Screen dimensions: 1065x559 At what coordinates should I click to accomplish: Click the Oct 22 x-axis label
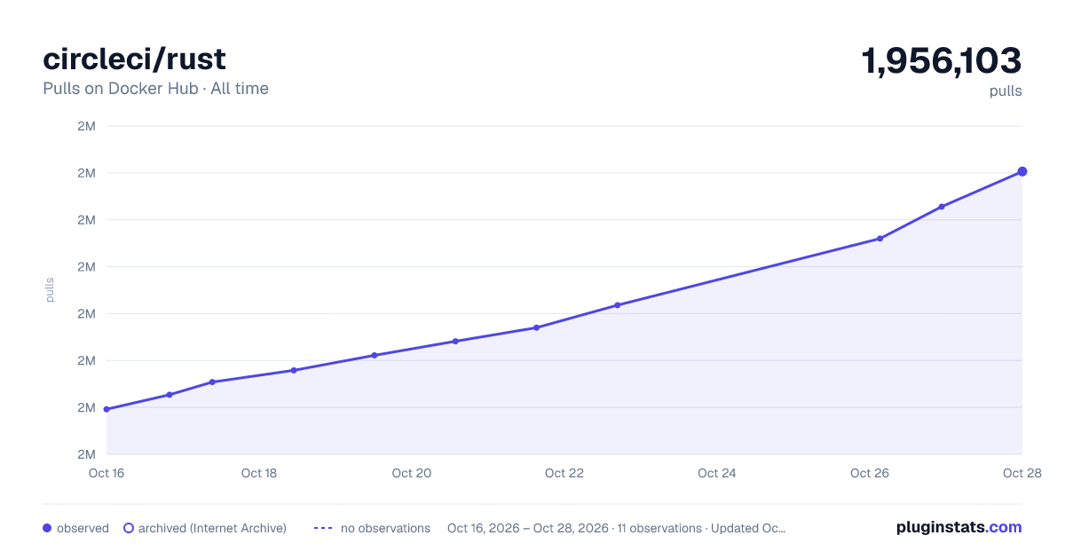tap(564, 473)
